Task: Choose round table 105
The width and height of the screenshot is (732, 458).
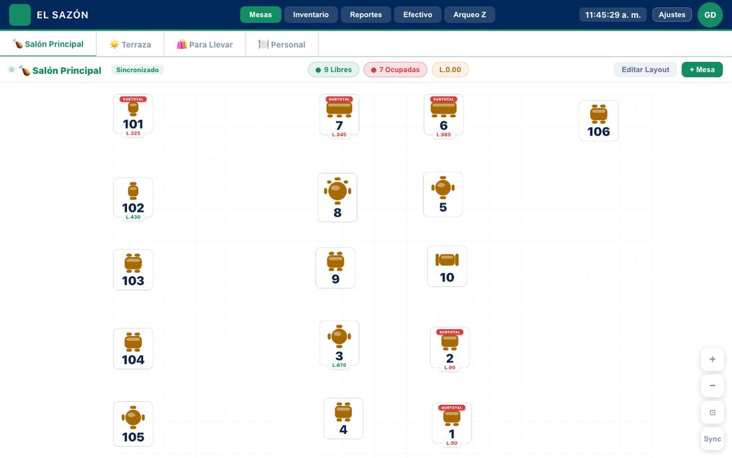Action: [x=133, y=424]
